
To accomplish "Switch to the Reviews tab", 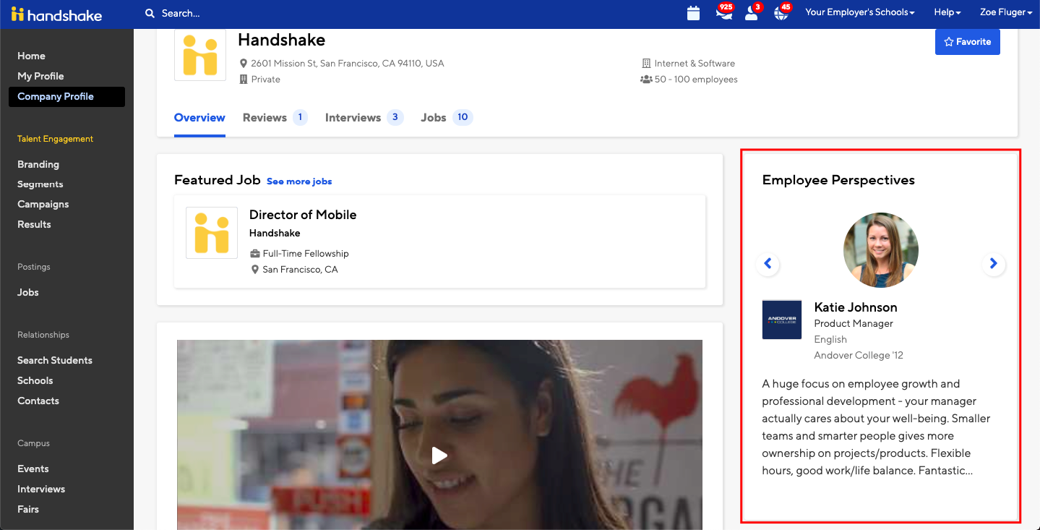I will point(275,118).
